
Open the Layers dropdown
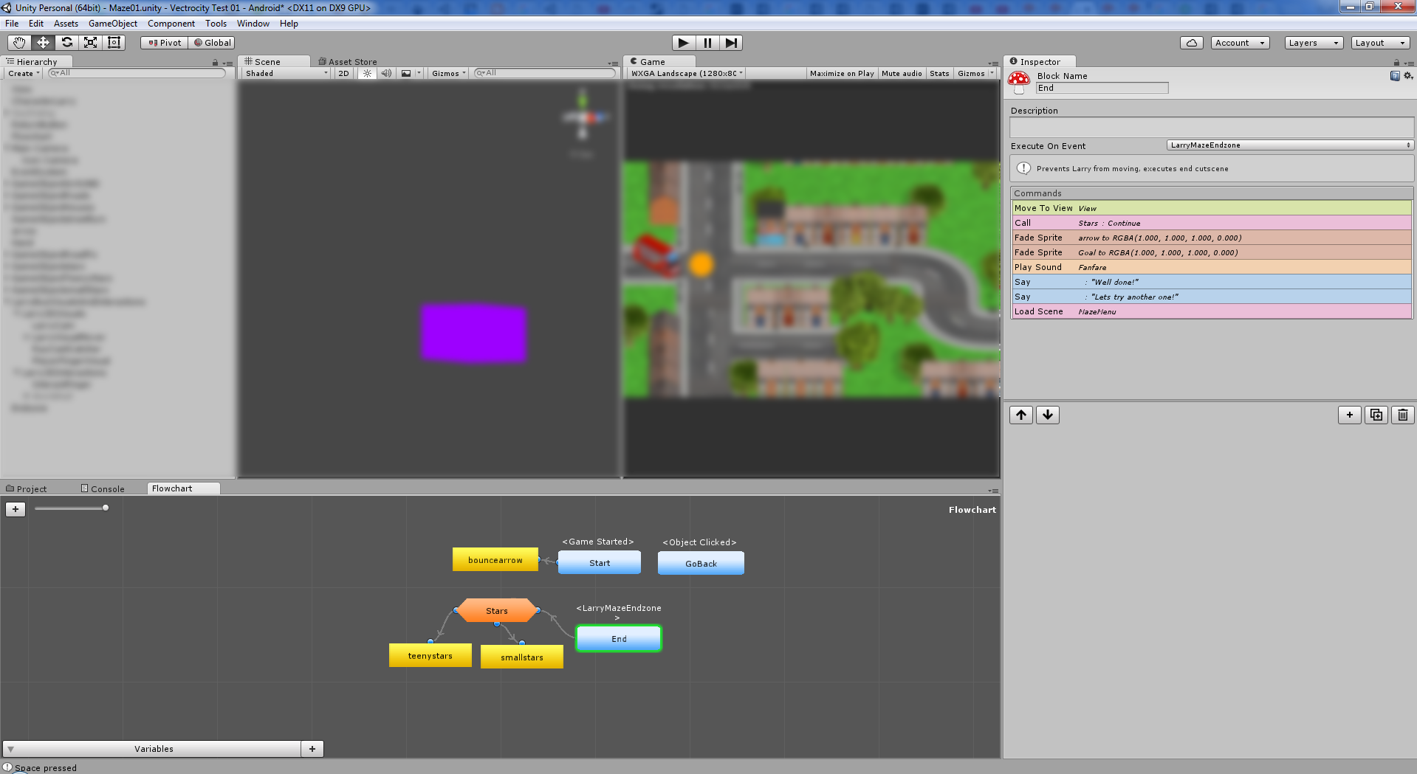tap(1313, 43)
